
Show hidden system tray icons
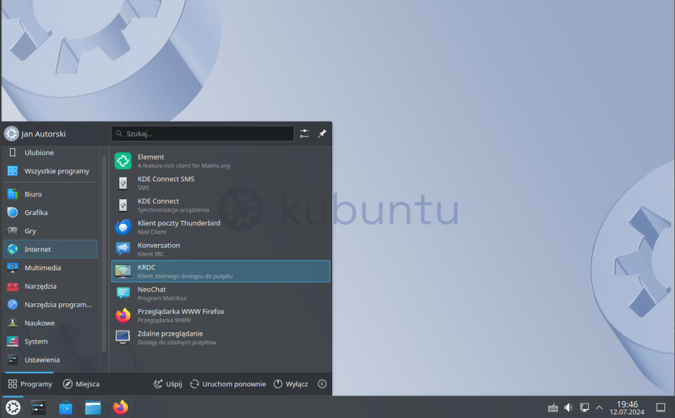click(599, 408)
